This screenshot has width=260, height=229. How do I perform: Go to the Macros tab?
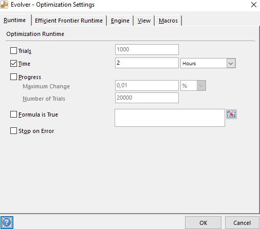pyautogui.click(x=168, y=21)
